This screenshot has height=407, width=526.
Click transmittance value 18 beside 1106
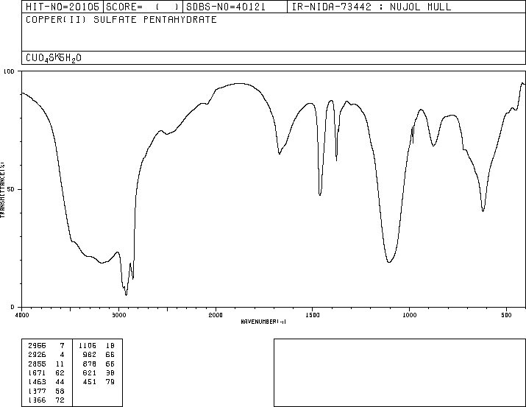[110, 346]
